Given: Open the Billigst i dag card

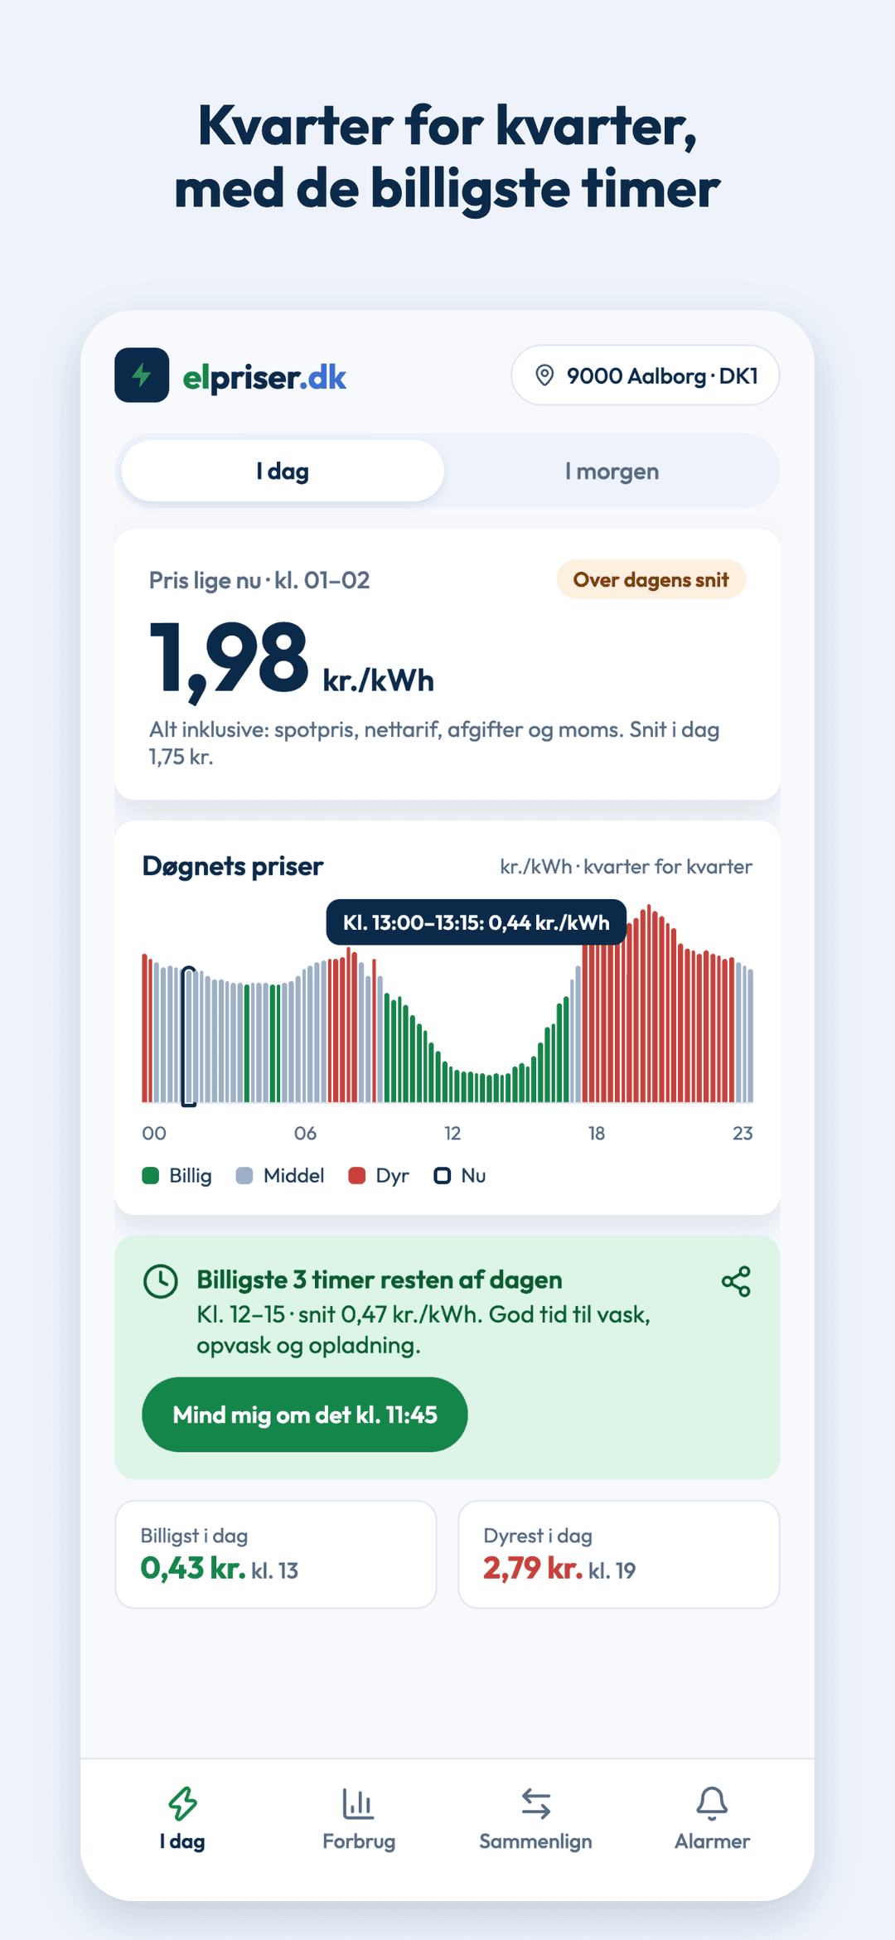Looking at the screenshot, I should point(276,1555).
